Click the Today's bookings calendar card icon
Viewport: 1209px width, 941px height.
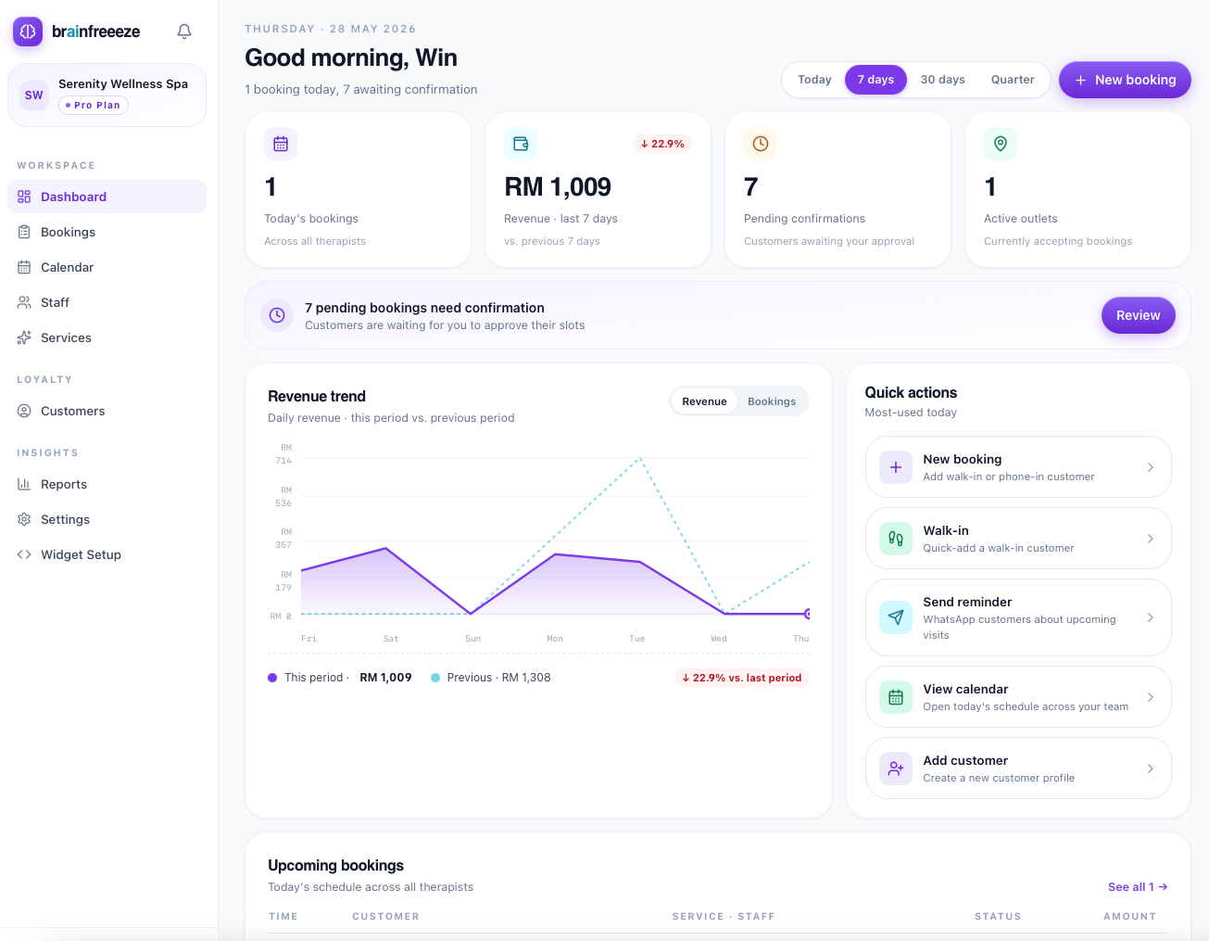[281, 144]
